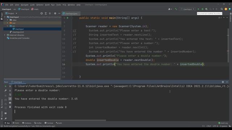Select opened file via Project panel target icon
The image size is (232, 130).
(x=42, y=13)
